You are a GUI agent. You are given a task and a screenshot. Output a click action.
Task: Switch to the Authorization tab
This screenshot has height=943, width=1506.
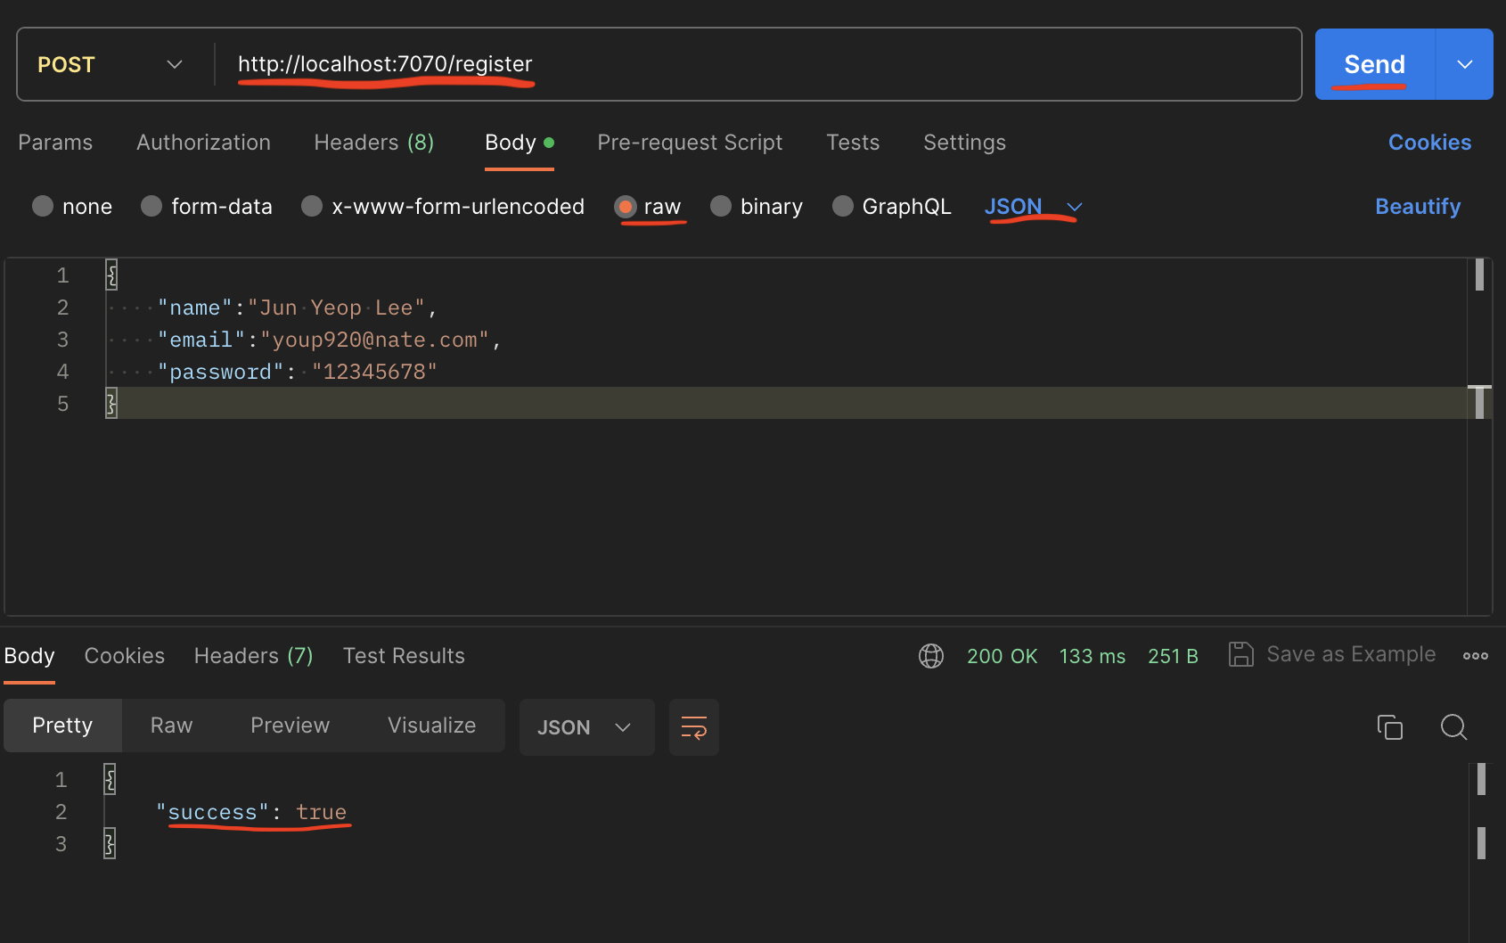coord(203,142)
